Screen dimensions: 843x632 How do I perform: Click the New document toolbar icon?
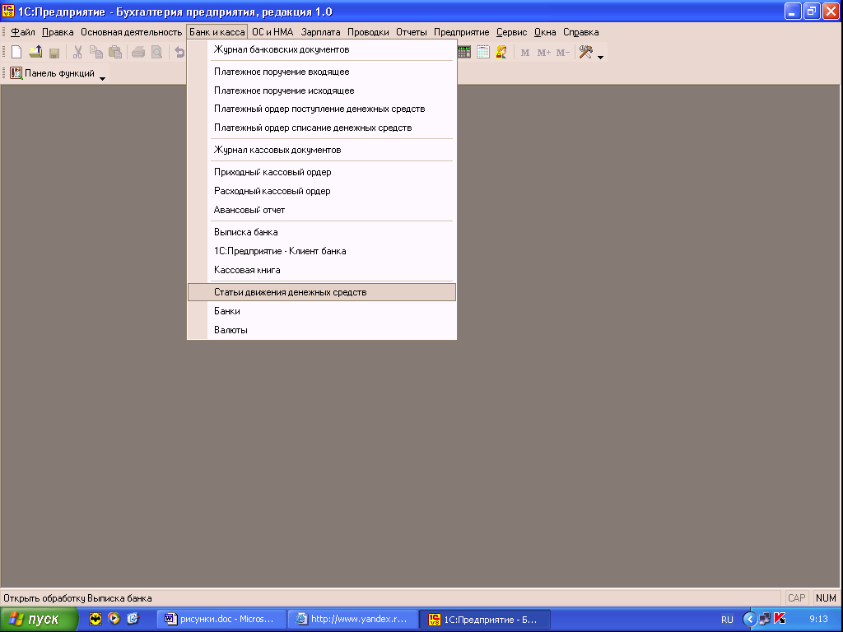16,53
